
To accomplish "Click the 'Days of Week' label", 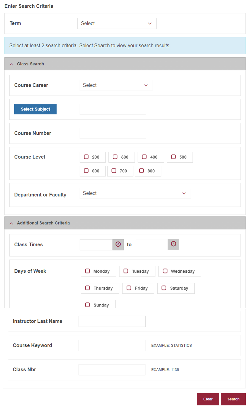I will [x=30, y=271].
